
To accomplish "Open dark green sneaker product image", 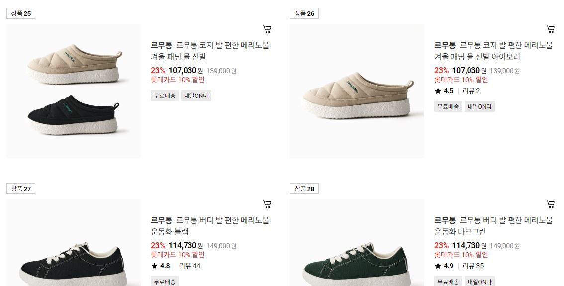I will [x=357, y=243].
